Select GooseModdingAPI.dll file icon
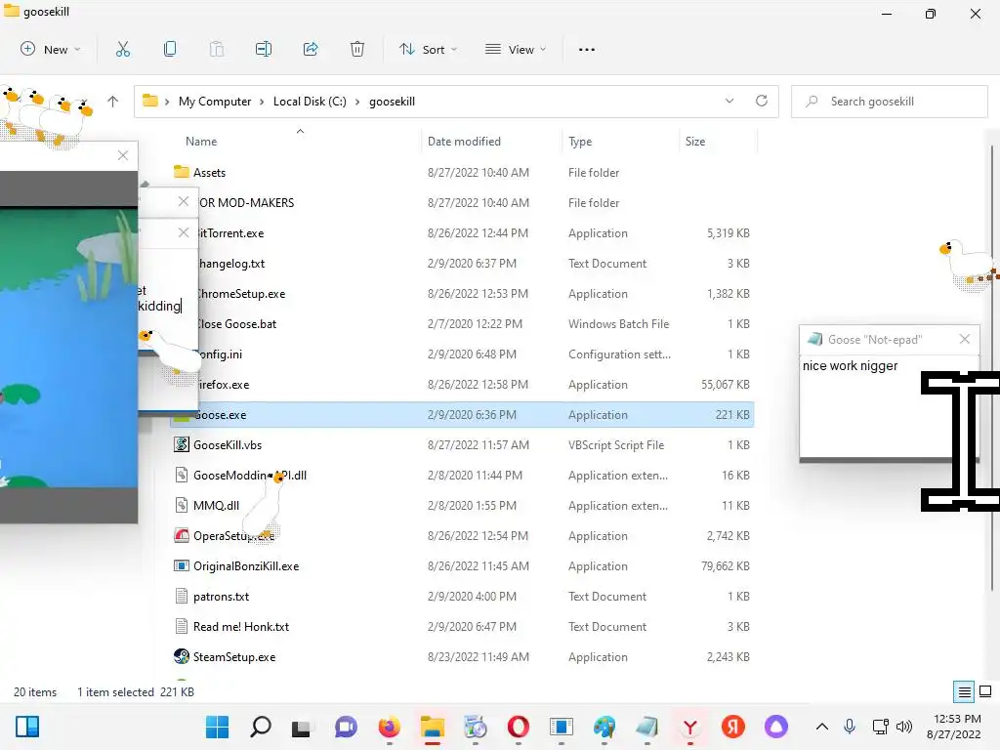 coord(182,476)
